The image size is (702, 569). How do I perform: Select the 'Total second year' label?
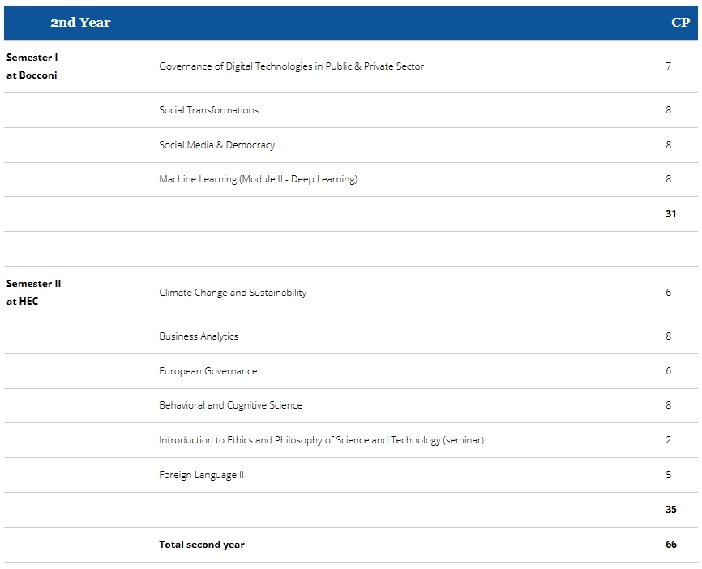pos(202,545)
